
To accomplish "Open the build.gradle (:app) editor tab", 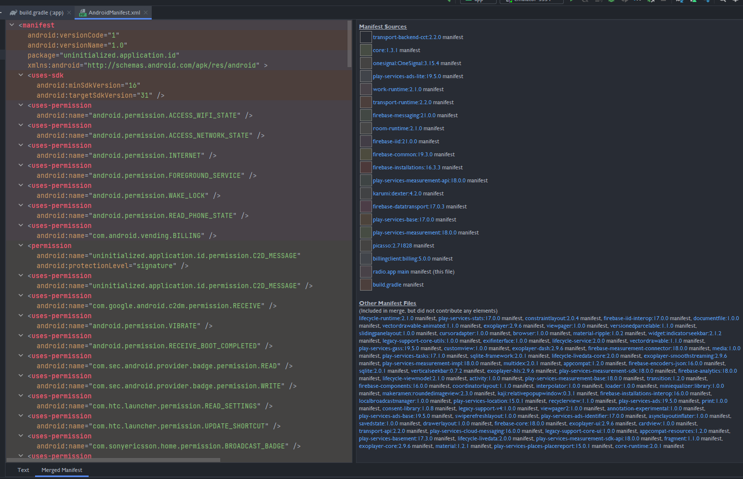I will click(x=41, y=13).
